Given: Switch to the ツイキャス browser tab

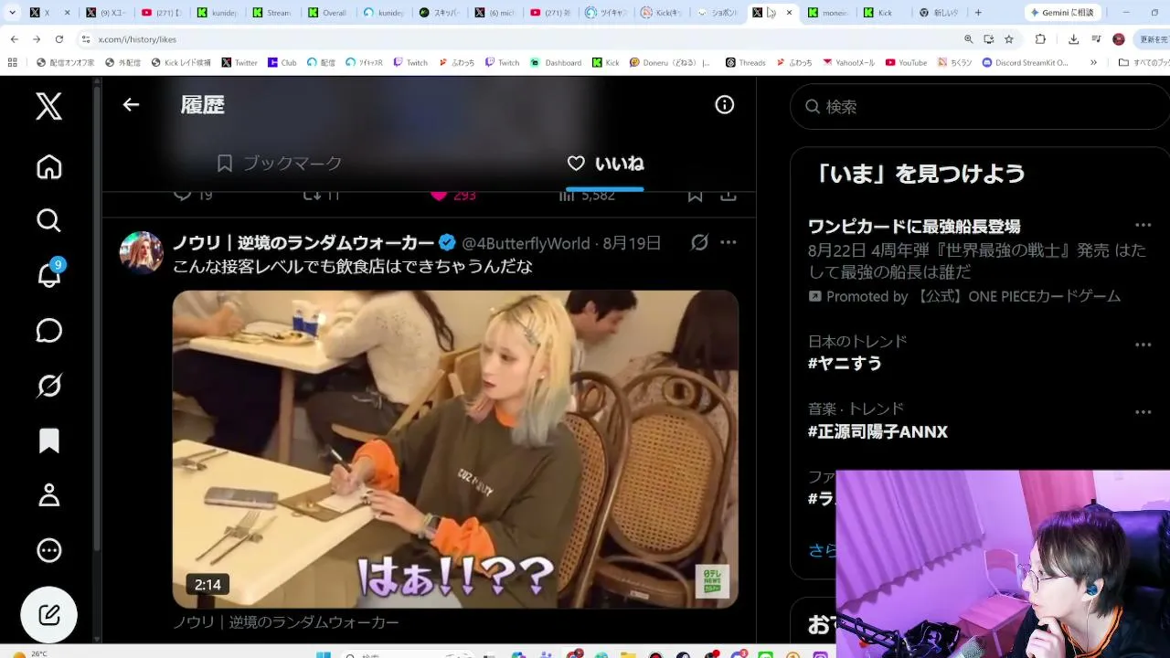Looking at the screenshot, I should click(x=608, y=13).
